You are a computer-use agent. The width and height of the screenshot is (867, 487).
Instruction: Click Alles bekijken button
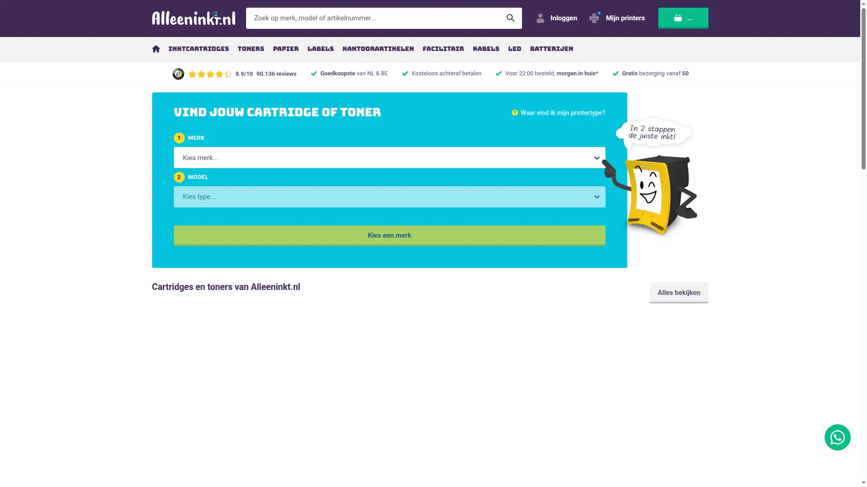pos(679,293)
